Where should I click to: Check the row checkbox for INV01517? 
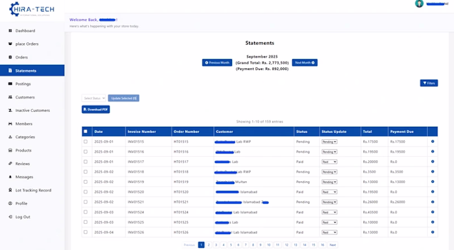coord(86,161)
